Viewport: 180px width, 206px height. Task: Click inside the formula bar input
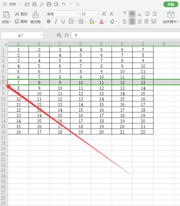124,35
